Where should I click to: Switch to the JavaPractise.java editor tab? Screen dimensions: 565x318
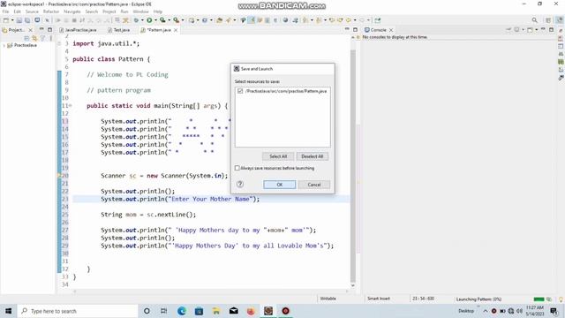coord(78,30)
